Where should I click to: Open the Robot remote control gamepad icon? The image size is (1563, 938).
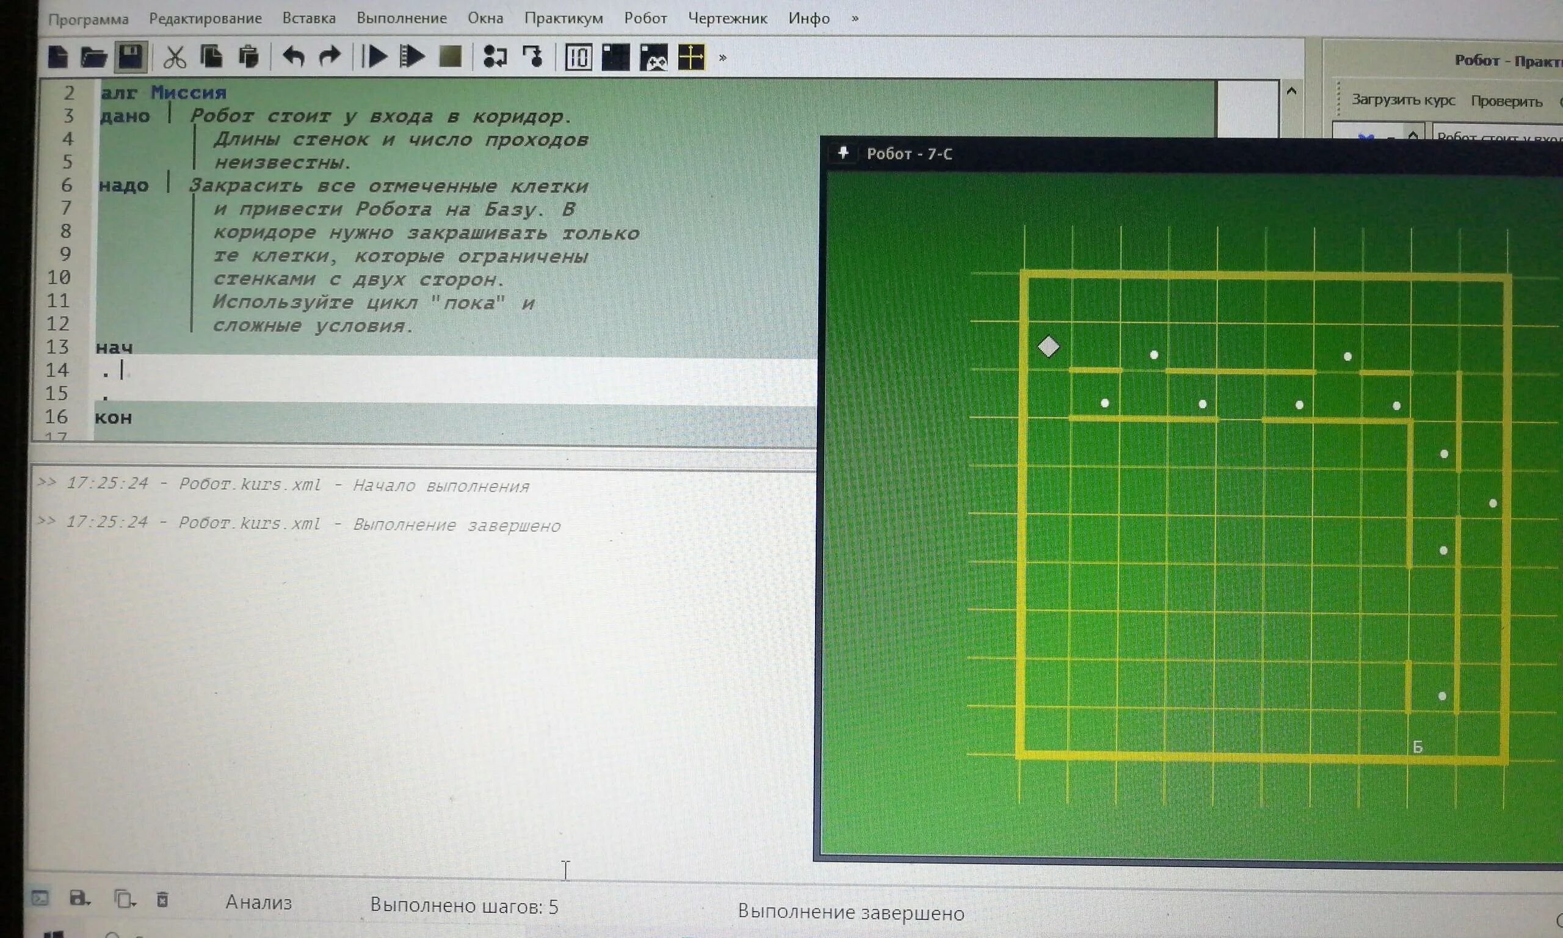pos(653,57)
